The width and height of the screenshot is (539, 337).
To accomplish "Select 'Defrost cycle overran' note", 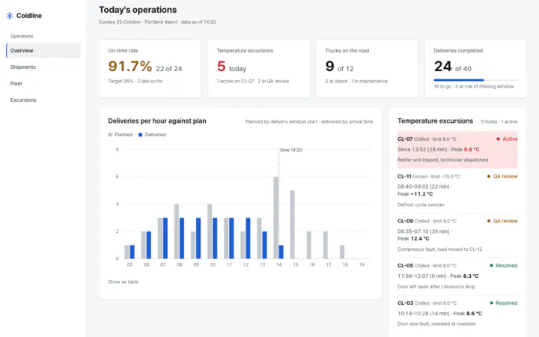I will [x=421, y=204].
